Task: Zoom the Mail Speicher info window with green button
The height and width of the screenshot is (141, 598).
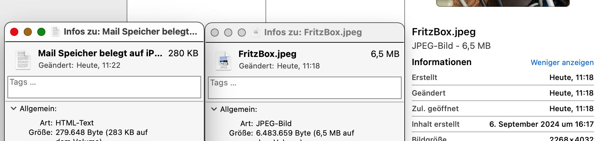Action: 41,32
